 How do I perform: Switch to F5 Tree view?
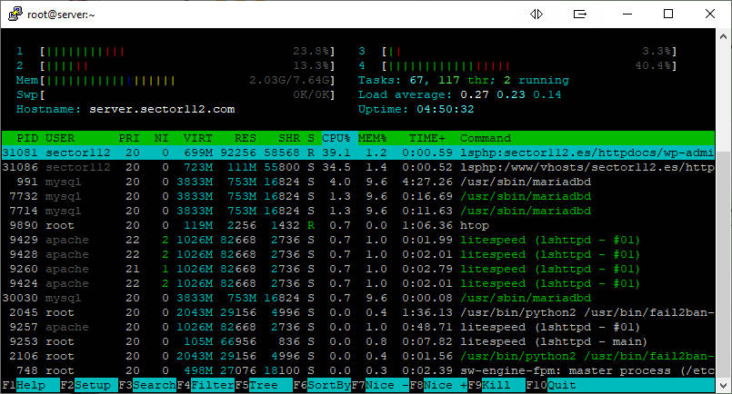(x=264, y=385)
